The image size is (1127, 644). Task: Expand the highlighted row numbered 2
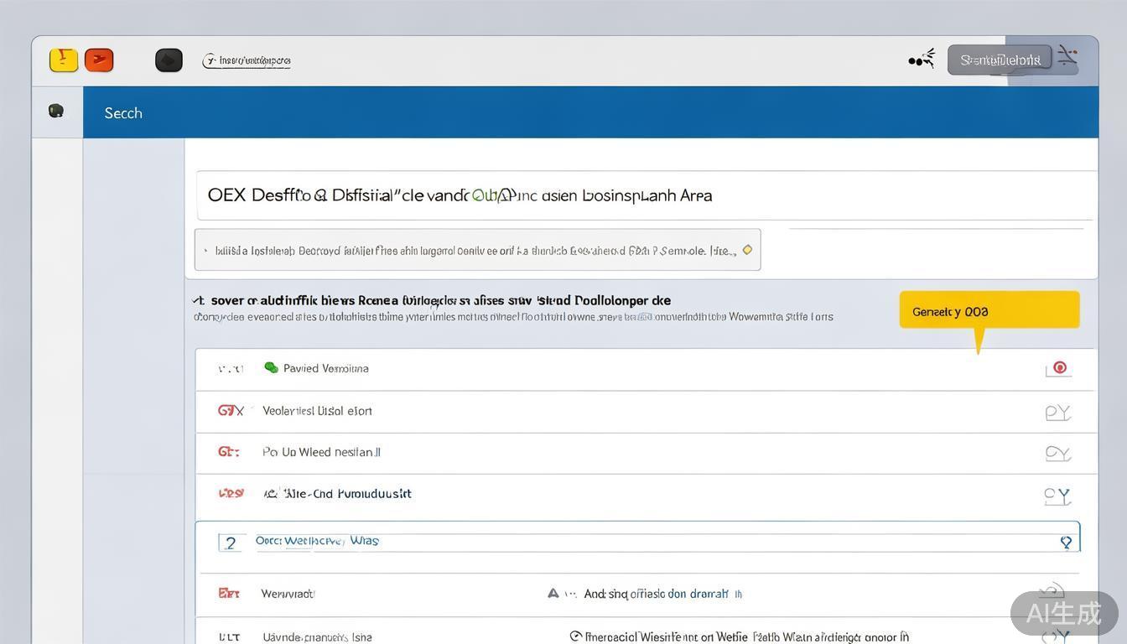[x=1066, y=543]
